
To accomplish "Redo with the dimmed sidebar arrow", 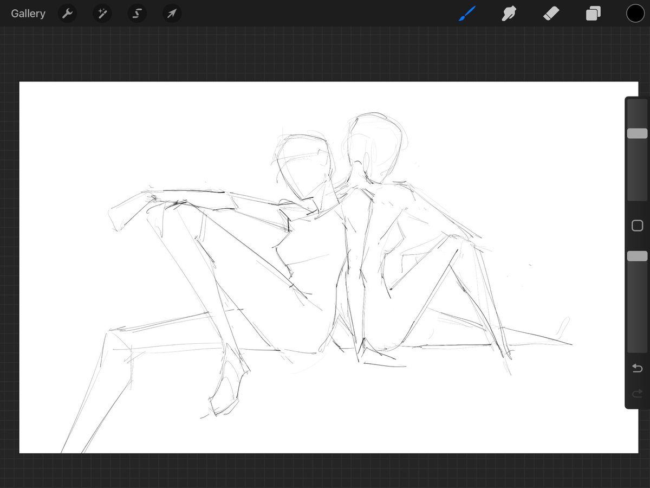I will point(638,393).
